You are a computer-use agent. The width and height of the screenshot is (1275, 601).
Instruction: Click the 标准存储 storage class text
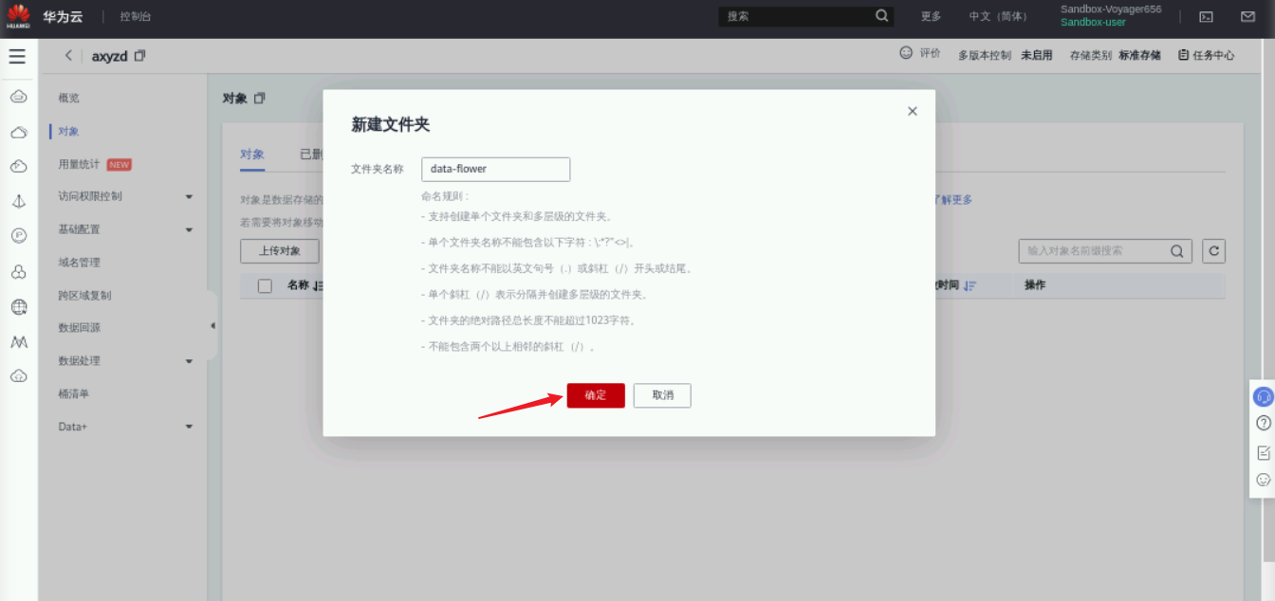pos(1139,55)
